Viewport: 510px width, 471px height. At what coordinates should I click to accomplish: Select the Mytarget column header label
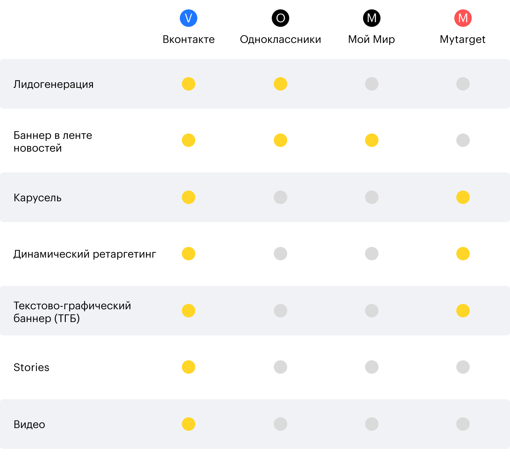(463, 39)
